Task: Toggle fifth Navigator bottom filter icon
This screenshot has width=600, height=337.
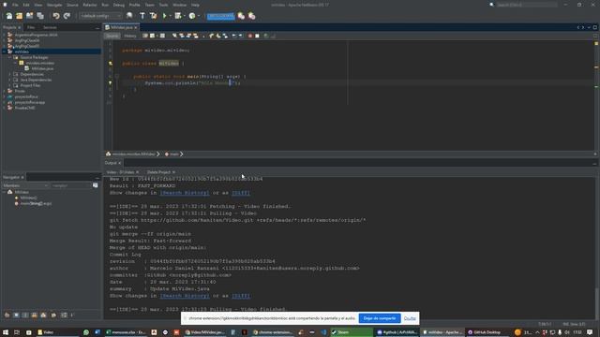Action: pos(44,315)
